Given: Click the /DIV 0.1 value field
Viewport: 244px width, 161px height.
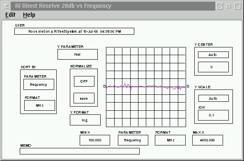Looking at the screenshot, I should (213, 115).
